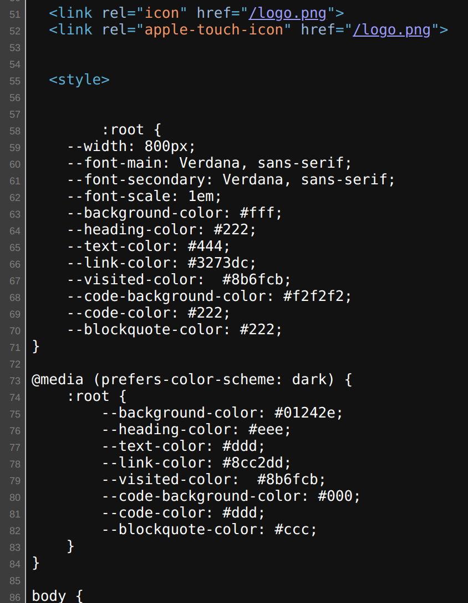468x603 pixels.
Task: Click the opening style tag
Action: pyautogui.click(x=79, y=79)
